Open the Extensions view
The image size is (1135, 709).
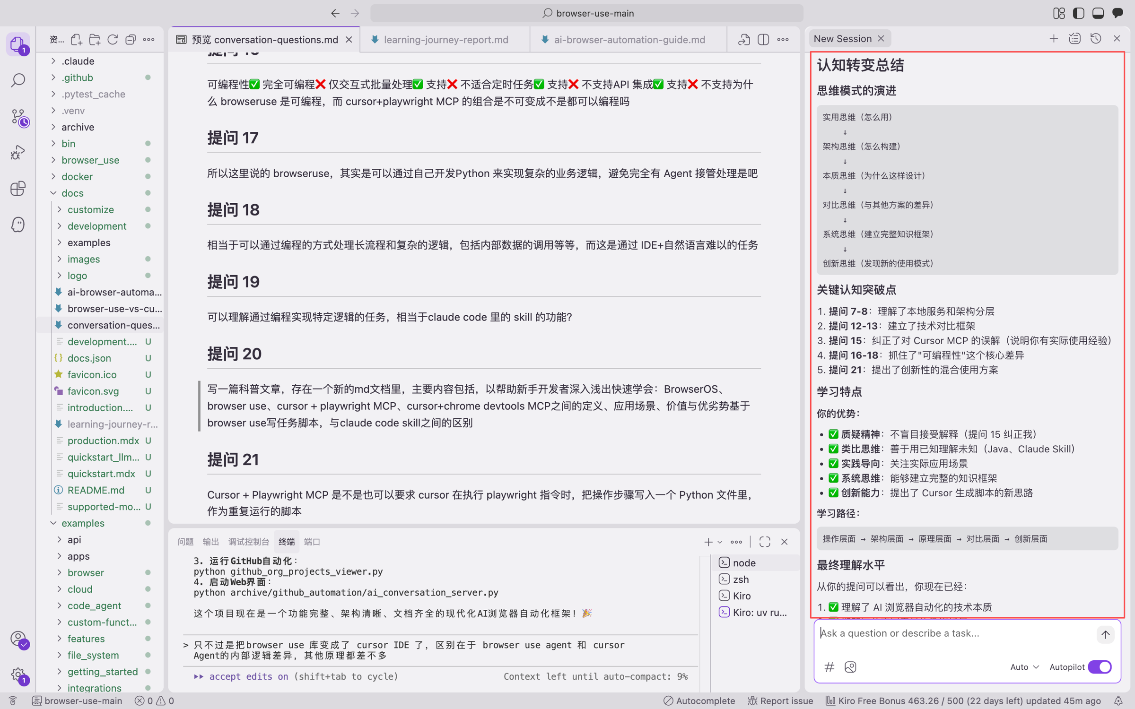(18, 188)
